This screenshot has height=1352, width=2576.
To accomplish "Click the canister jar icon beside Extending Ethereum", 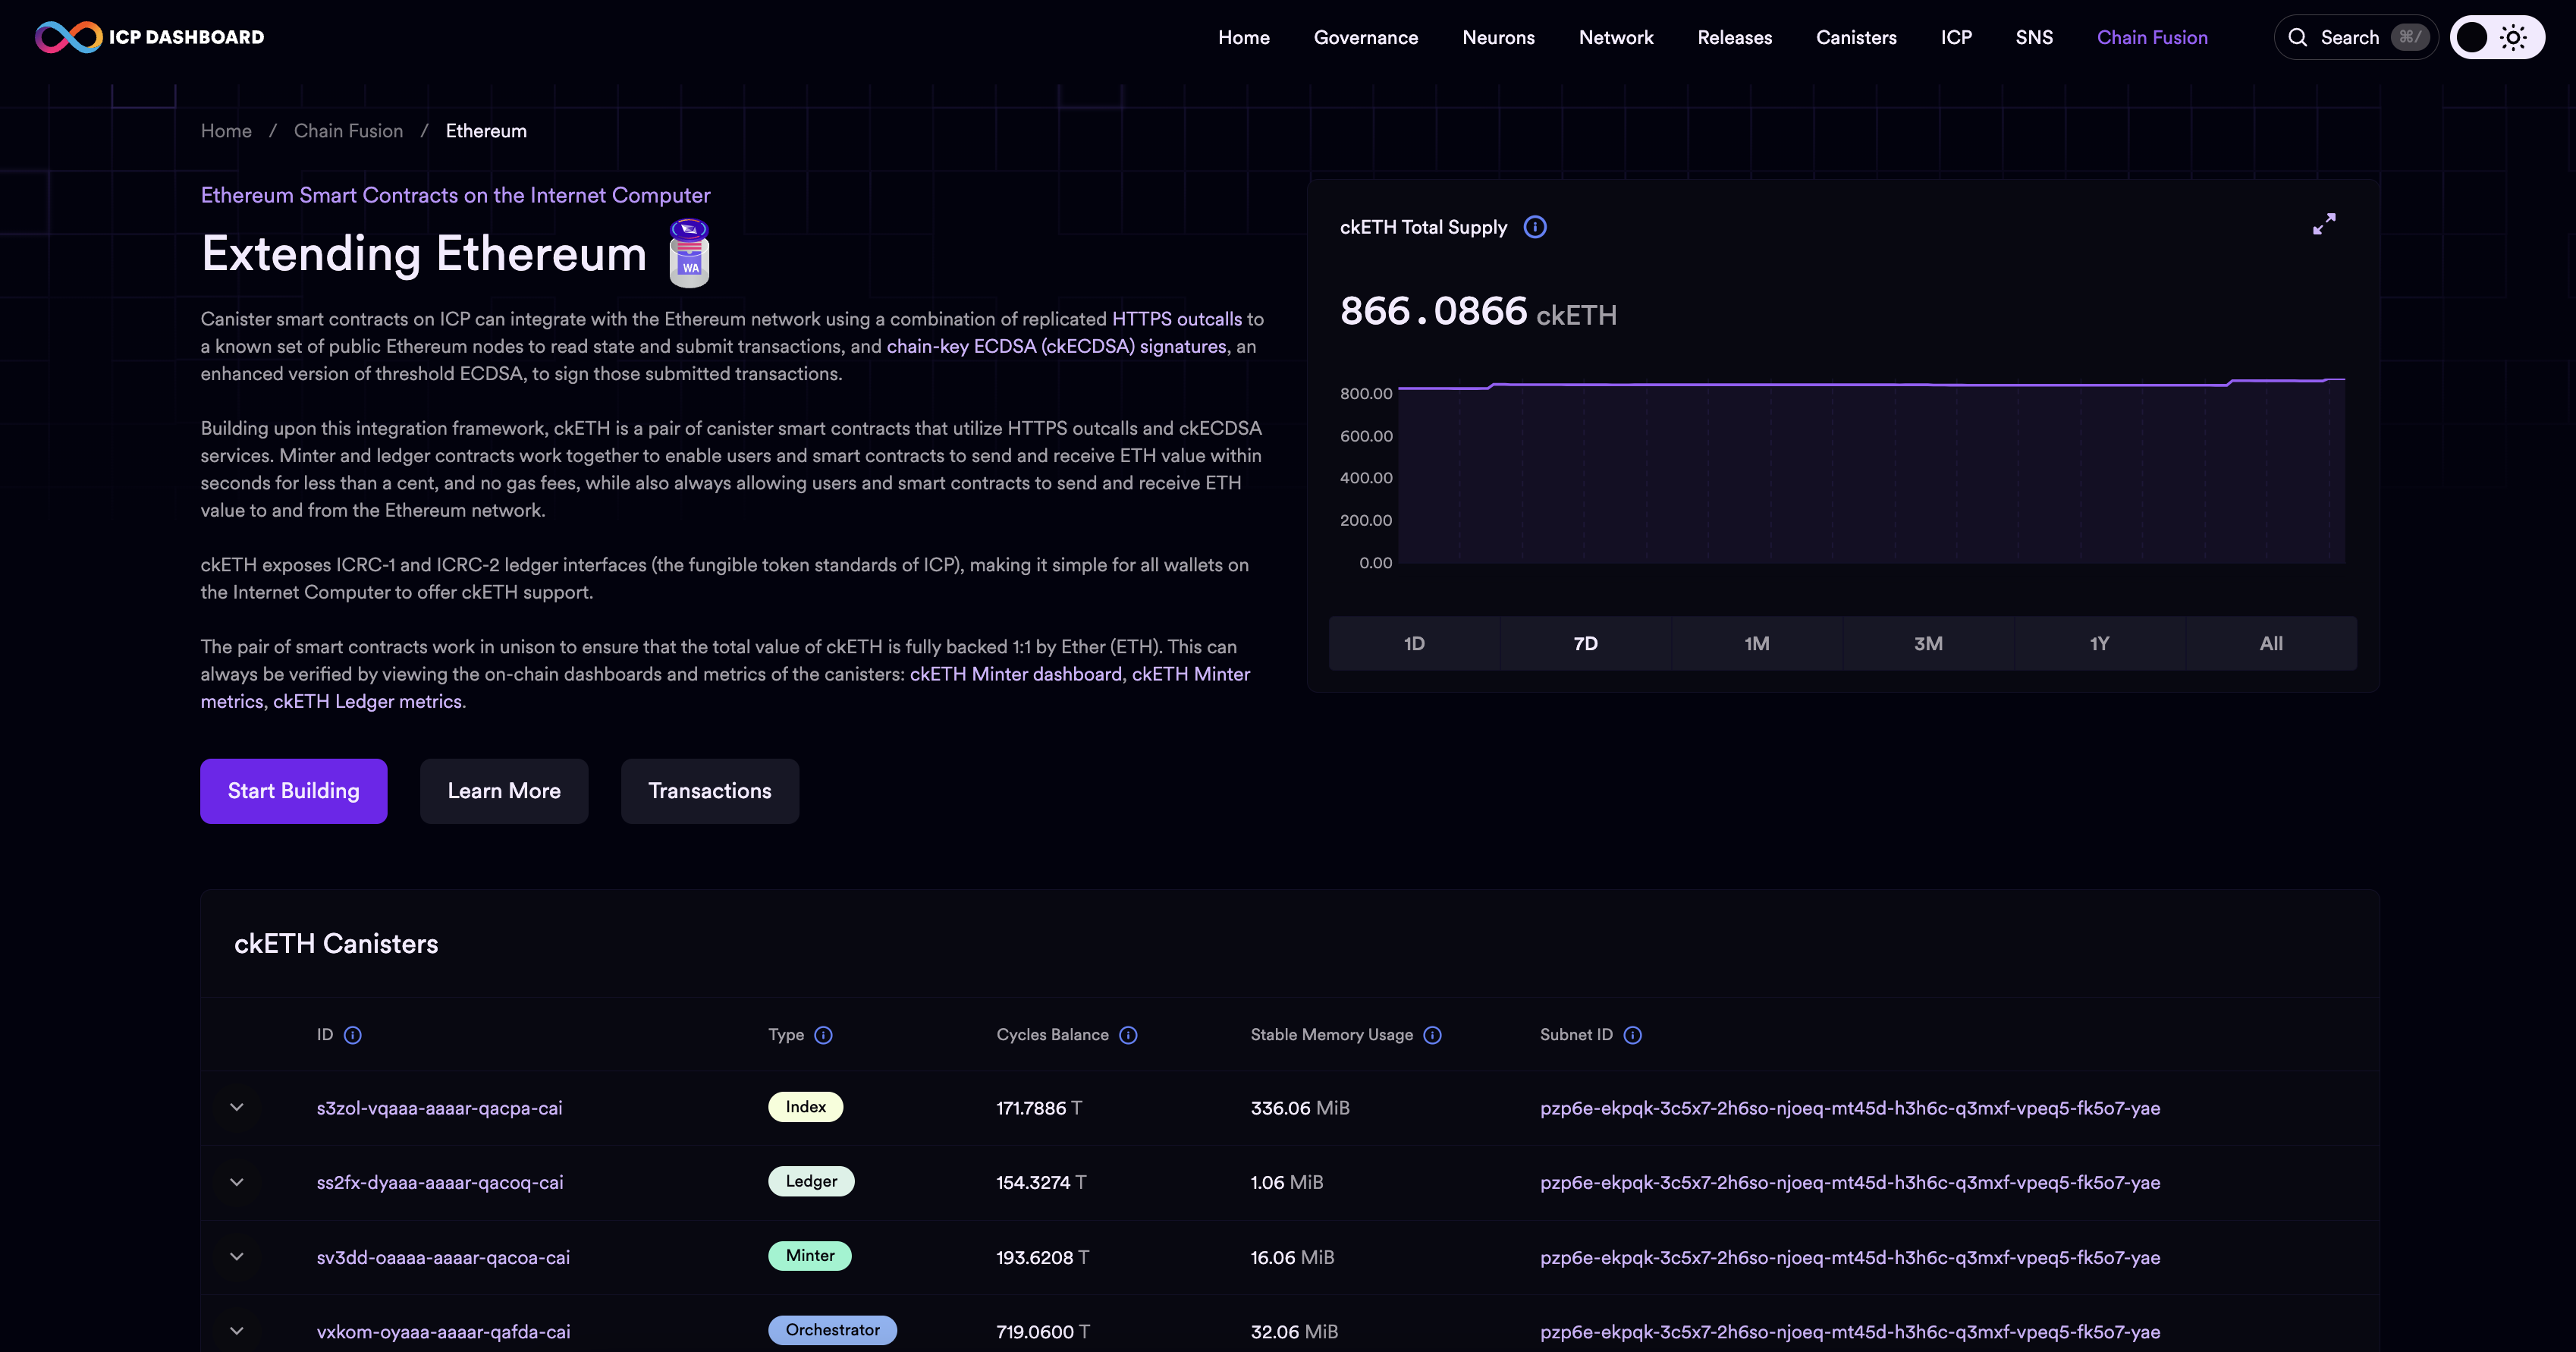I will [x=689, y=253].
